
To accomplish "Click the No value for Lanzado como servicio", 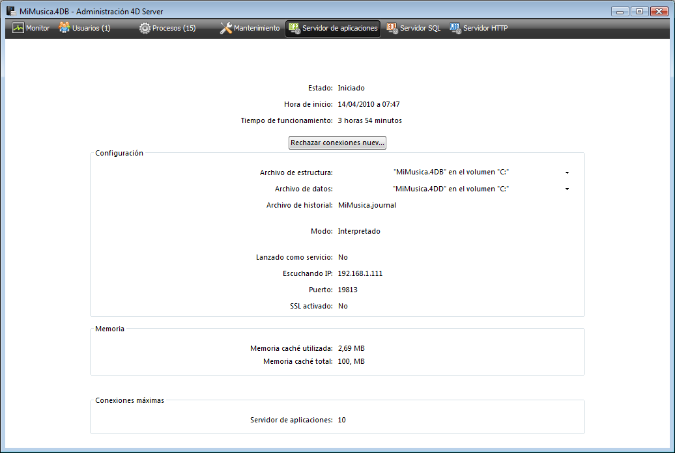I will click(x=343, y=257).
